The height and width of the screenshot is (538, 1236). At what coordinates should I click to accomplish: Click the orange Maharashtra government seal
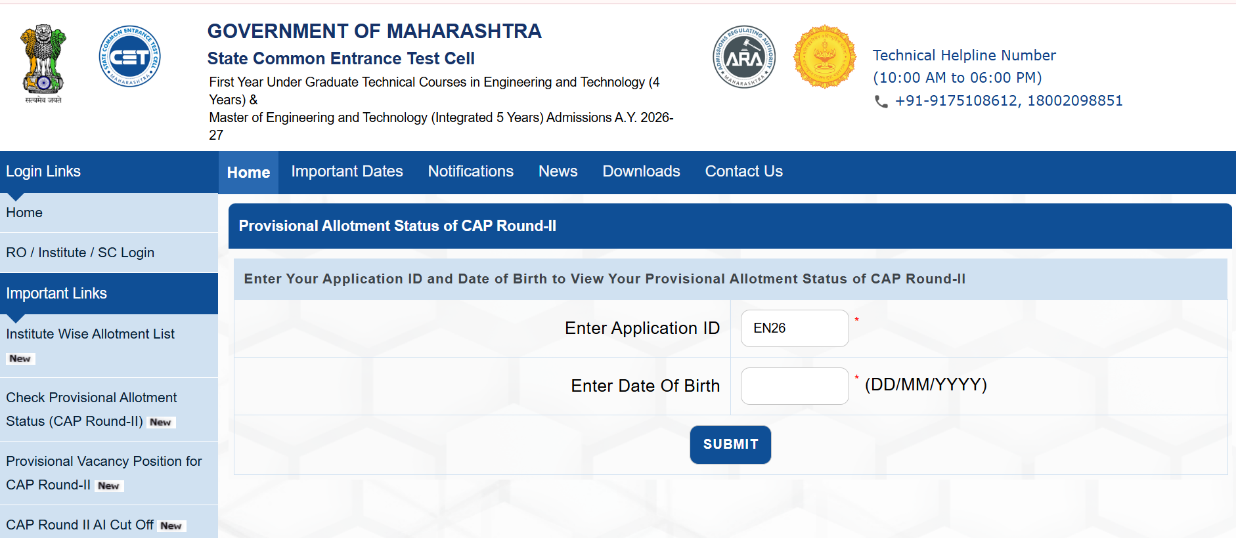pos(825,56)
